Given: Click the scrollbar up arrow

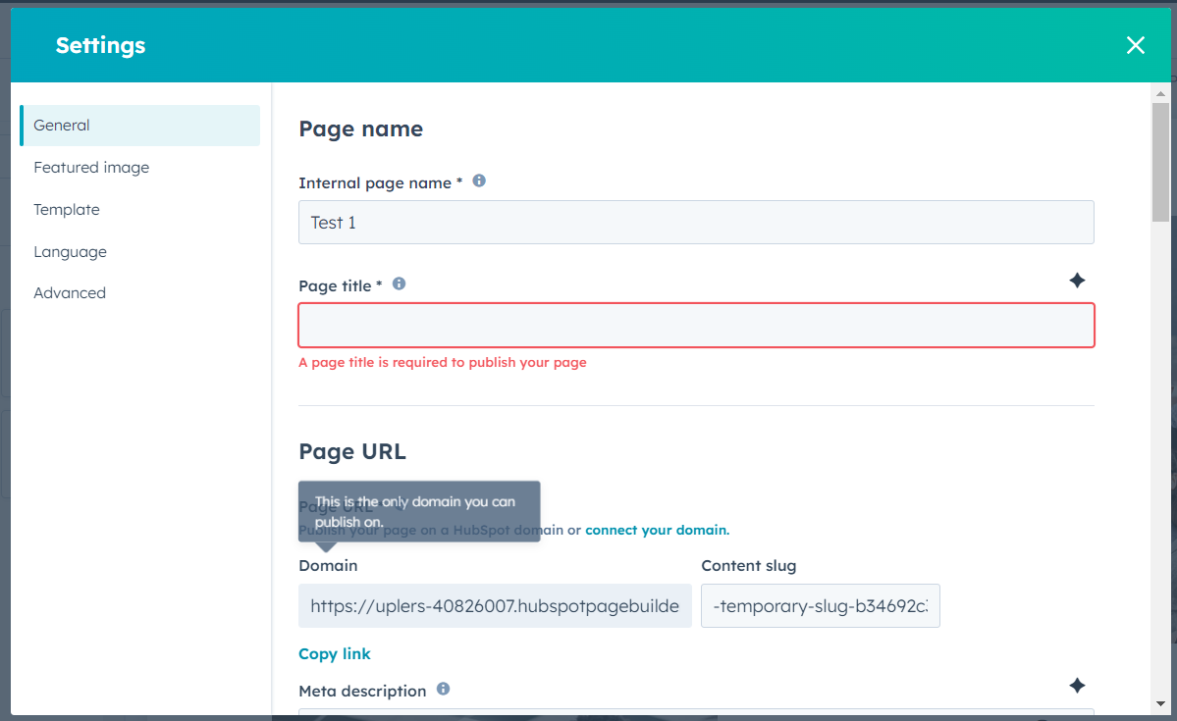Looking at the screenshot, I should 1160,94.
